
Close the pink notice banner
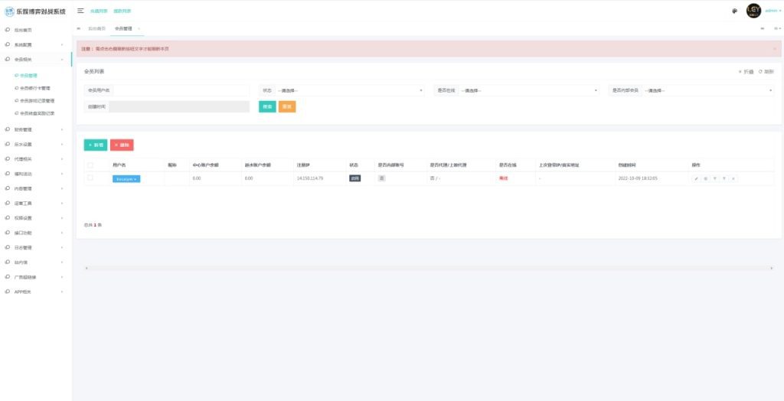tap(774, 48)
